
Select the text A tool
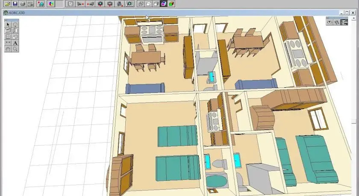pos(15,43)
